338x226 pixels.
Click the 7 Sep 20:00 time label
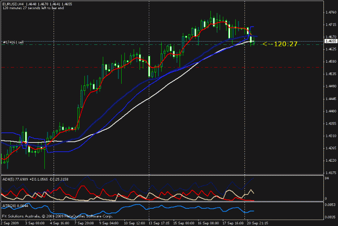[x=84, y=223]
